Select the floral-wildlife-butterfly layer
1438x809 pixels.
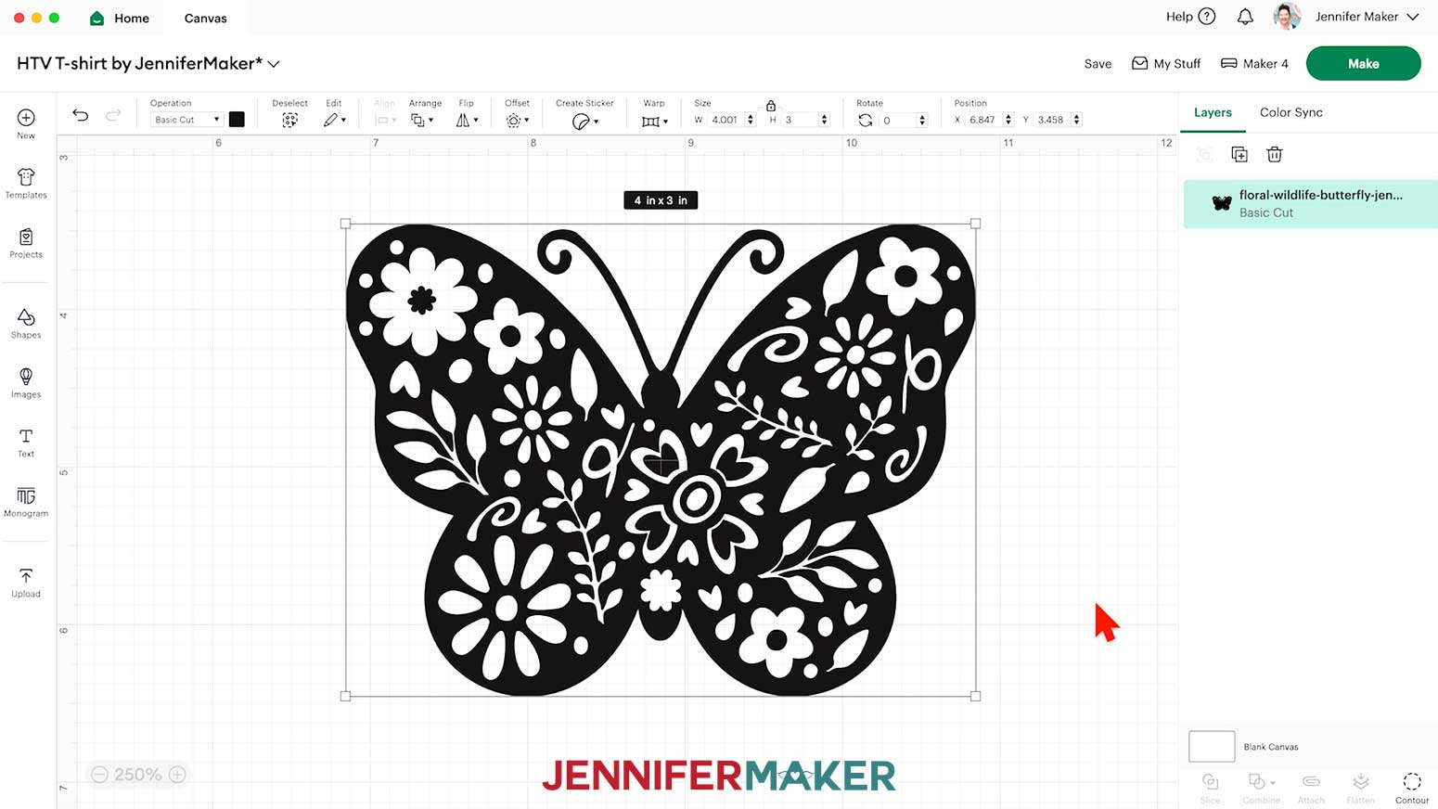coord(1311,204)
